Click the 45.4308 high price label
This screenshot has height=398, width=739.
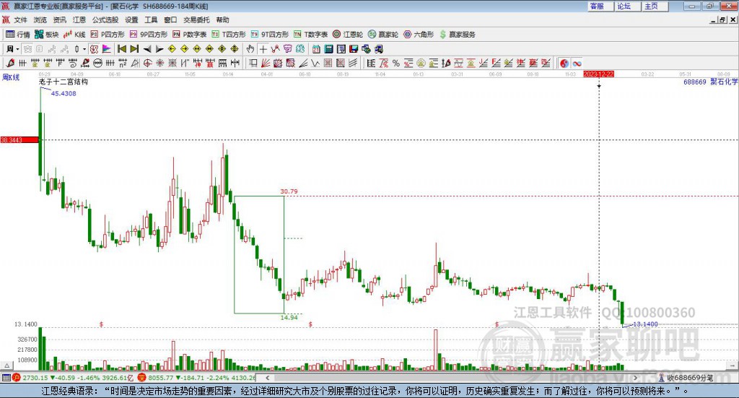point(64,93)
